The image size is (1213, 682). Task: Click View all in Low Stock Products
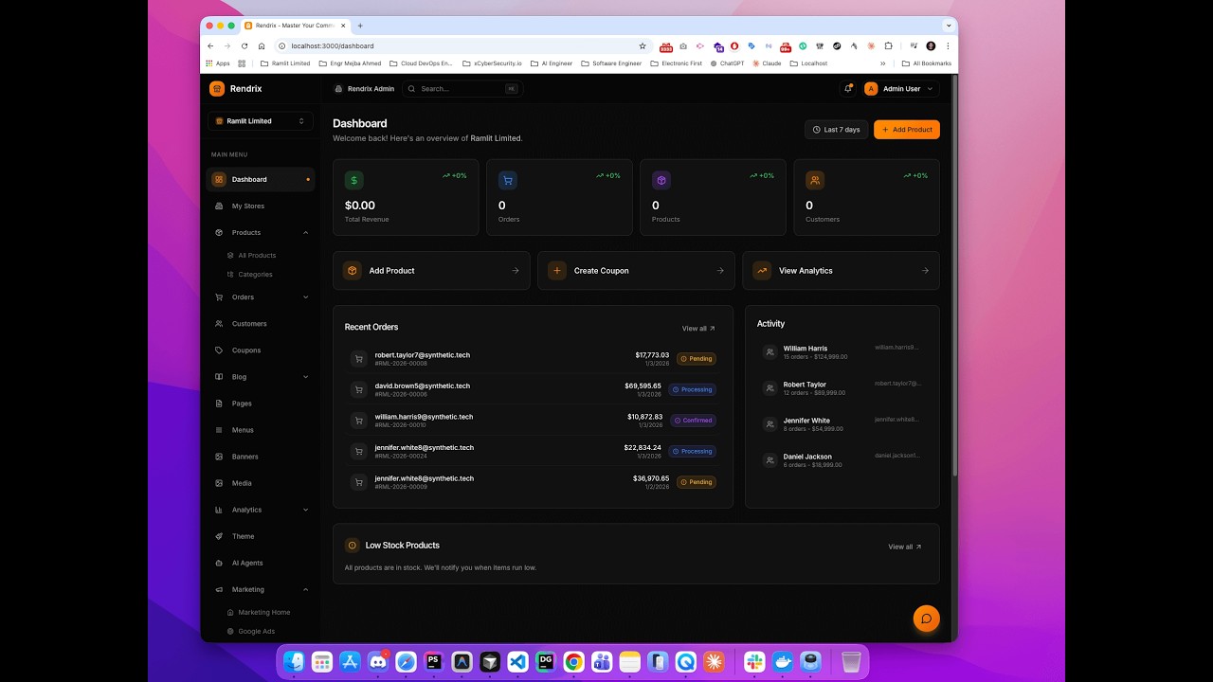pyautogui.click(x=905, y=547)
